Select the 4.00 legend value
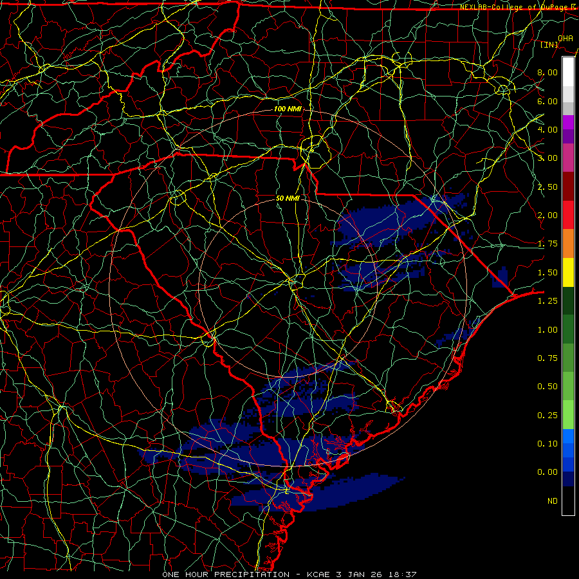The width and height of the screenshot is (579, 579). pyautogui.click(x=547, y=129)
